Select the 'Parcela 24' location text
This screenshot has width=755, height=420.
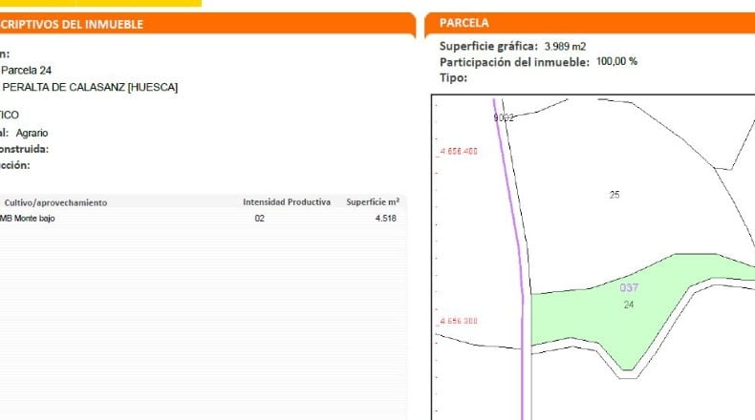pyautogui.click(x=27, y=71)
